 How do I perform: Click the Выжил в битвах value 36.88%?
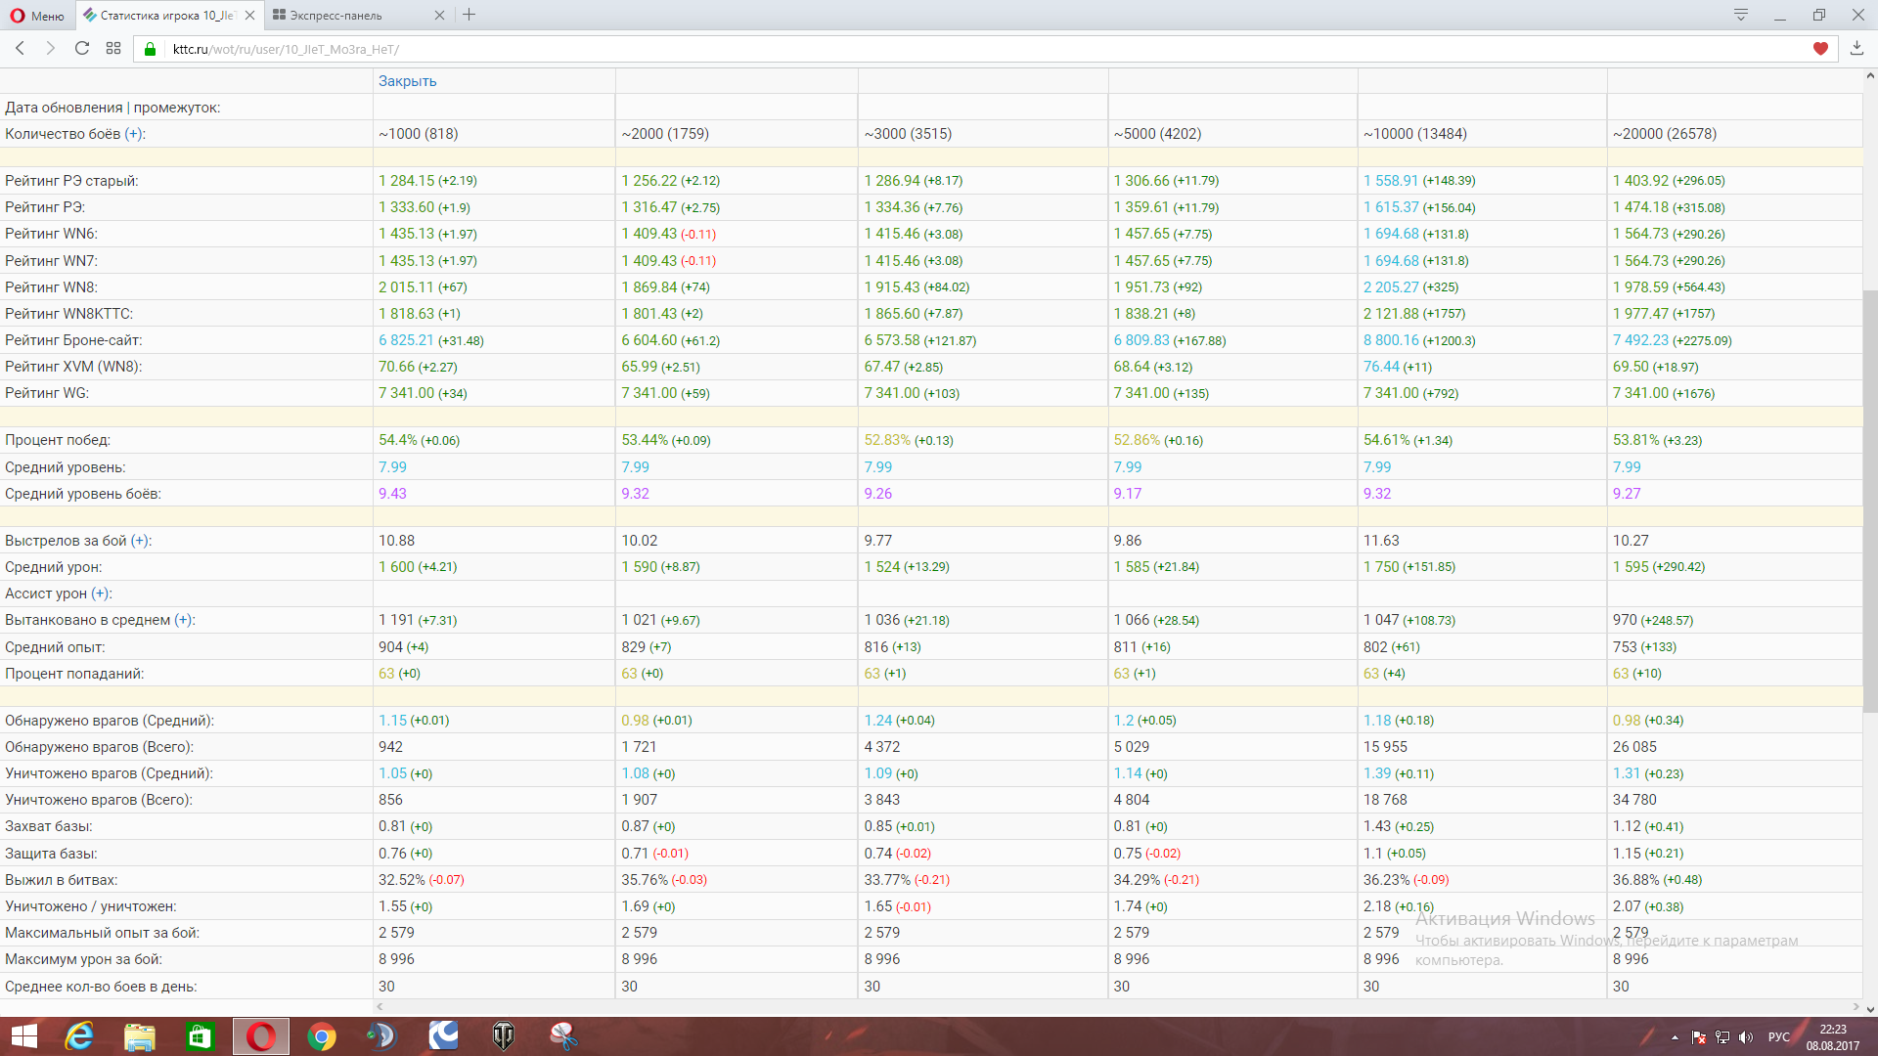click(x=1636, y=880)
